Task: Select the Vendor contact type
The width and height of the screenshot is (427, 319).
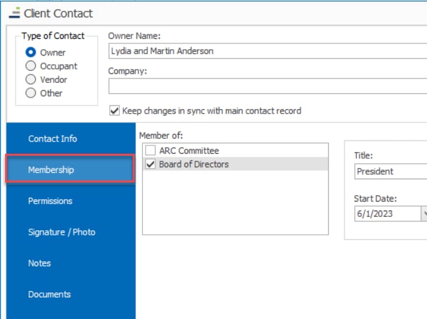Action: tap(31, 79)
